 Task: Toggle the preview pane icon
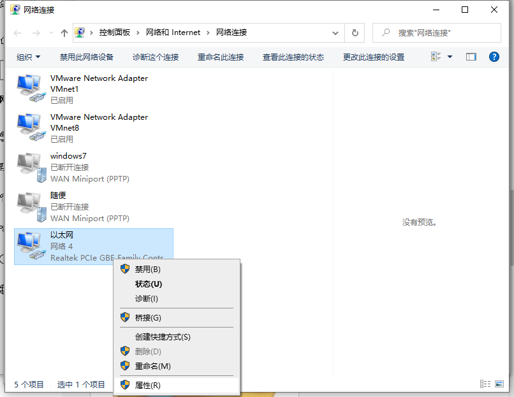[471, 57]
